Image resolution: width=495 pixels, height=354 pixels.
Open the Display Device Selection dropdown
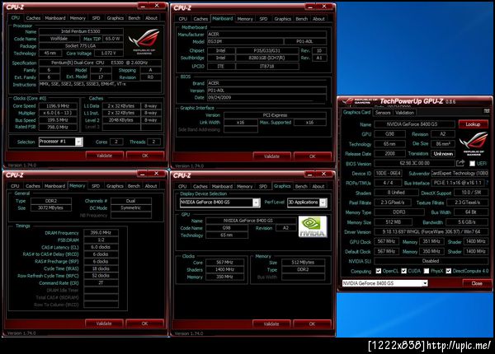coord(220,203)
